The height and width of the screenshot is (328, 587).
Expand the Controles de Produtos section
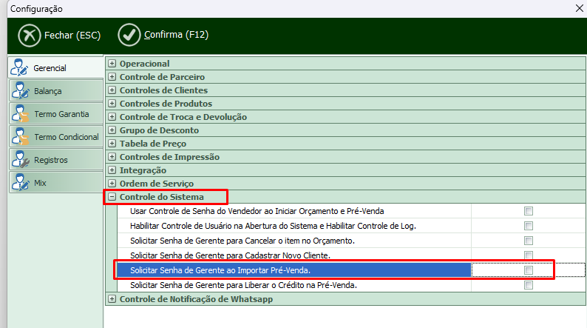coord(112,104)
